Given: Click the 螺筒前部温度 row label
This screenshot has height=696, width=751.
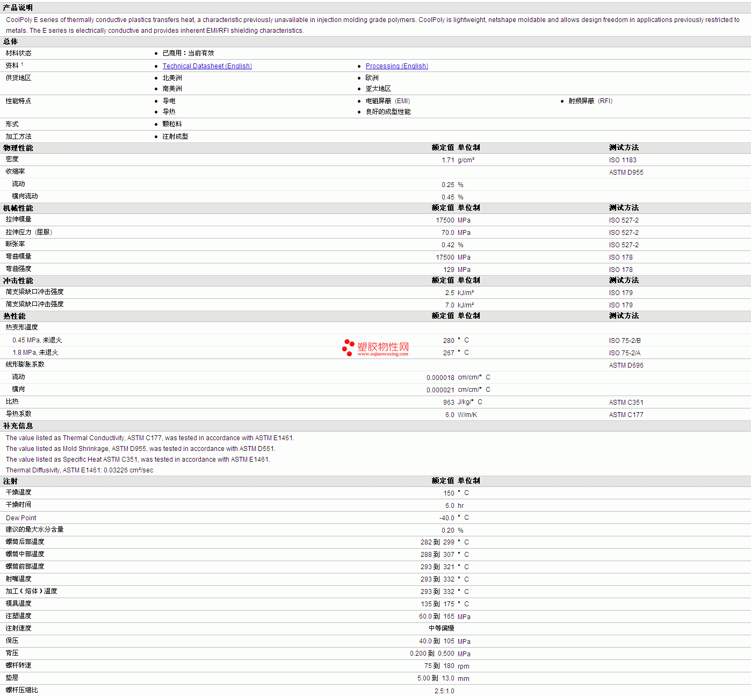Looking at the screenshot, I should [x=25, y=566].
